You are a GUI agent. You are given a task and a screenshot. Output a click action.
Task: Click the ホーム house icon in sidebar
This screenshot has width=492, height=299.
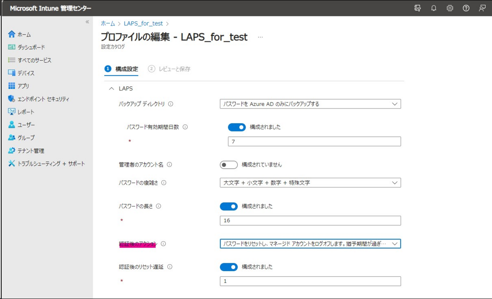click(x=11, y=34)
